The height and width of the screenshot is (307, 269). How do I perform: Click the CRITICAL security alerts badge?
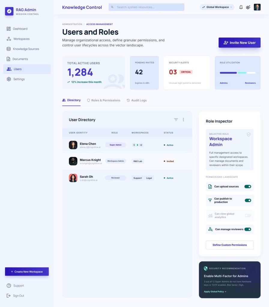tap(186, 72)
